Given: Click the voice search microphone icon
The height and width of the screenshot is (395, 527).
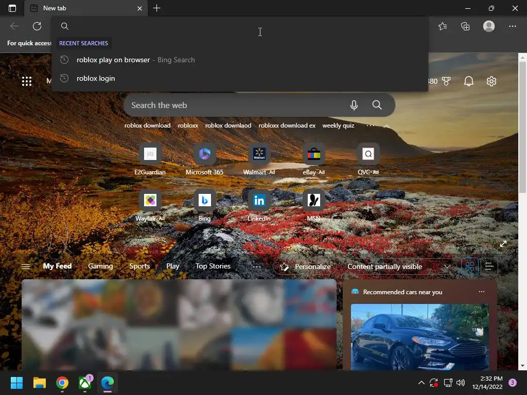Looking at the screenshot, I should click(354, 105).
